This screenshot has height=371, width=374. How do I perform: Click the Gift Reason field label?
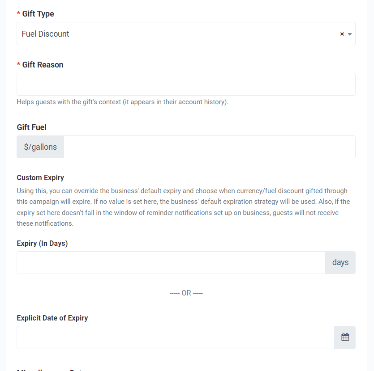(43, 65)
